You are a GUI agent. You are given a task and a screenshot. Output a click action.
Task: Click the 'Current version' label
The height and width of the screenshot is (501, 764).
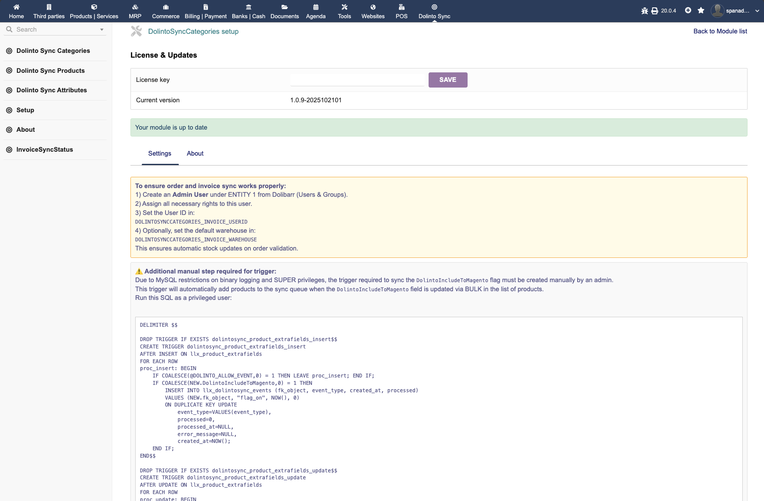[x=158, y=100]
